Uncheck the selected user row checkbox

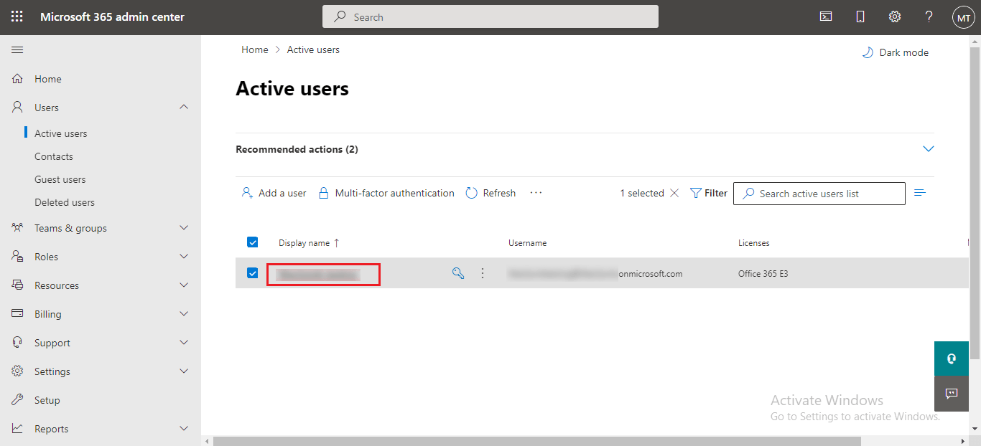point(252,273)
